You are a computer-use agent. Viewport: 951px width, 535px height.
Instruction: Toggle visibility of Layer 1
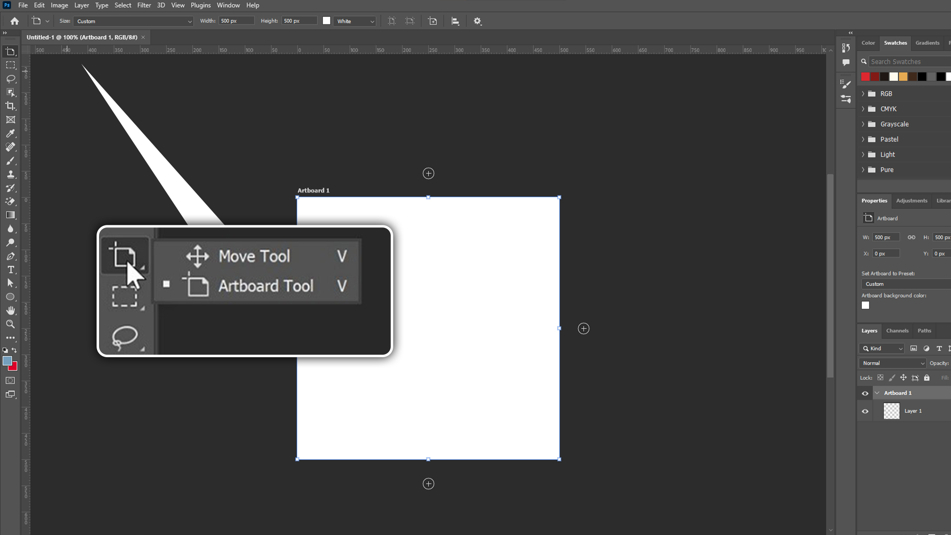pyautogui.click(x=865, y=411)
